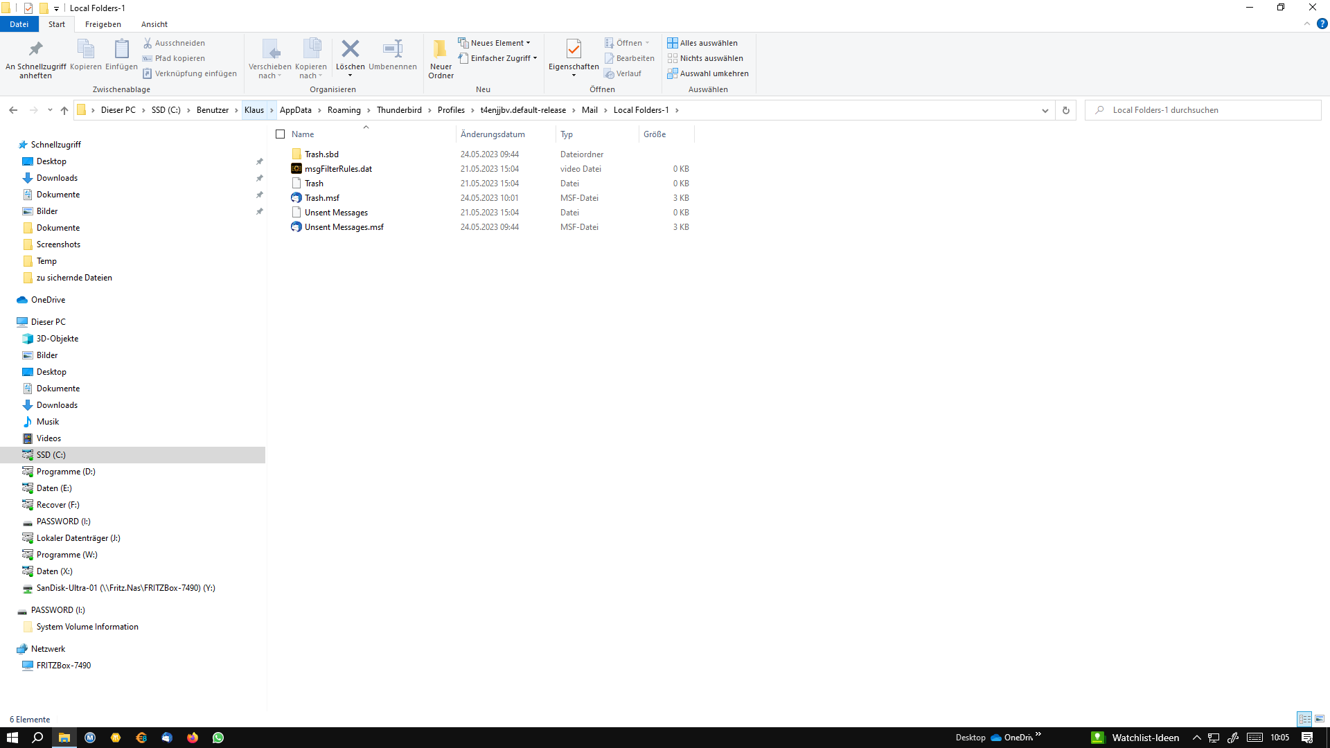Screen dimensions: 1330x748
Task: Select Trash.msf file in list
Action: 322,198
